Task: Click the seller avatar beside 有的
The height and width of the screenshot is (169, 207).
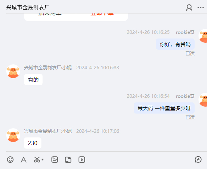Action: coord(13,71)
